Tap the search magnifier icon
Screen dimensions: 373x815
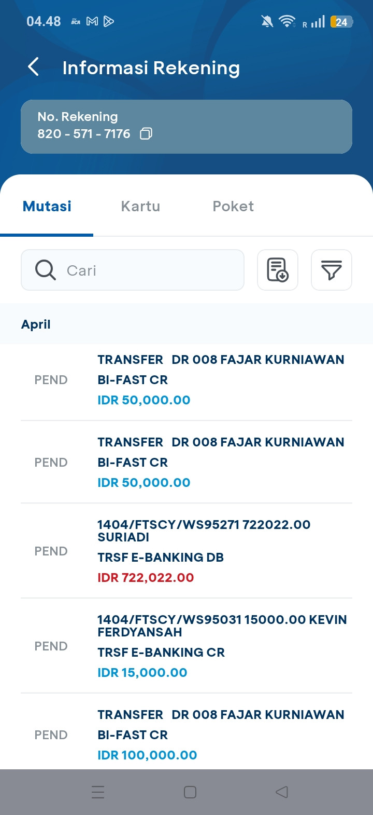click(x=46, y=270)
